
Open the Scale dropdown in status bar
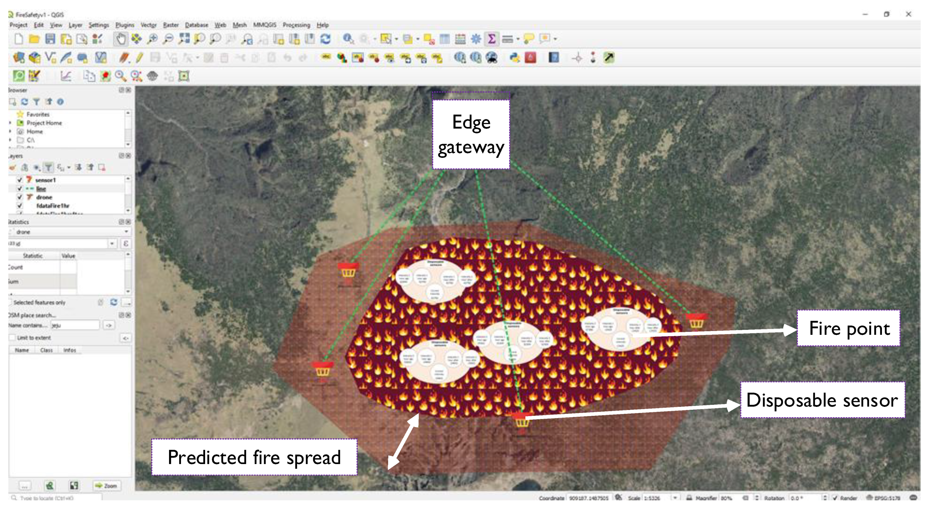[x=675, y=498]
